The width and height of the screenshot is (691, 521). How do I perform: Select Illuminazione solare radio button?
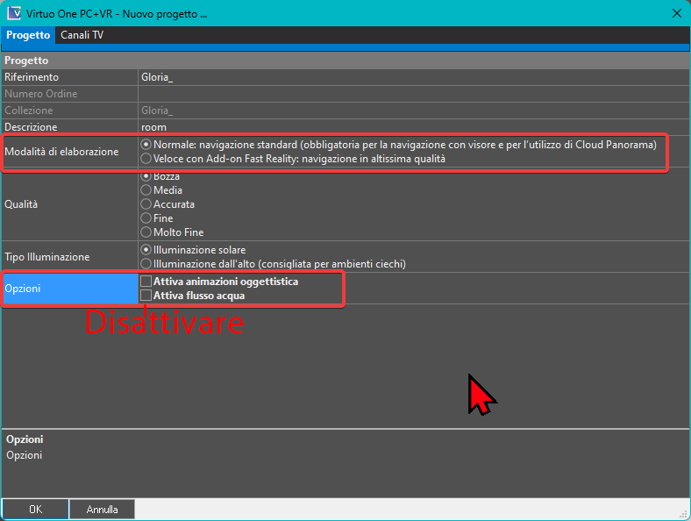146,250
